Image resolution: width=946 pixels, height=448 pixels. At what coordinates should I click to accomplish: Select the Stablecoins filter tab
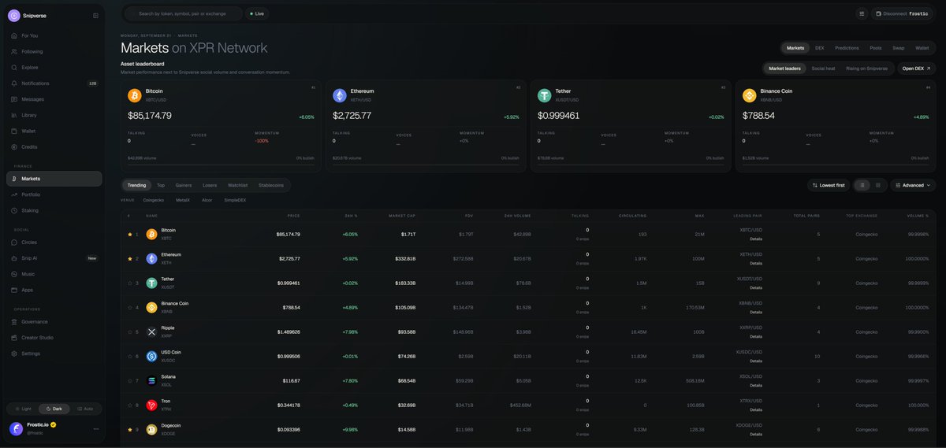click(x=271, y=185)
